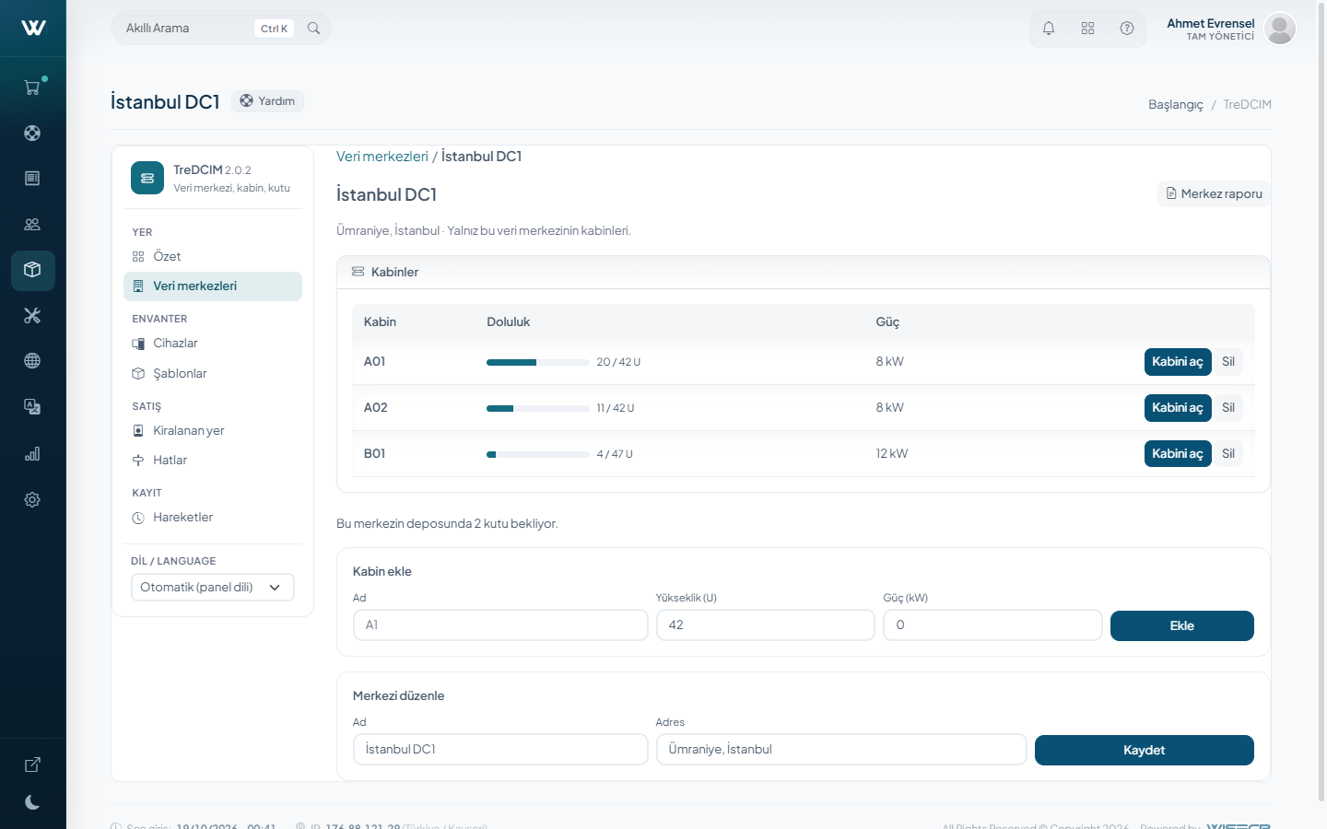Open Şablonlar menu entry
This screenshot has width=1327, height=829.
[x=213, y=374]
